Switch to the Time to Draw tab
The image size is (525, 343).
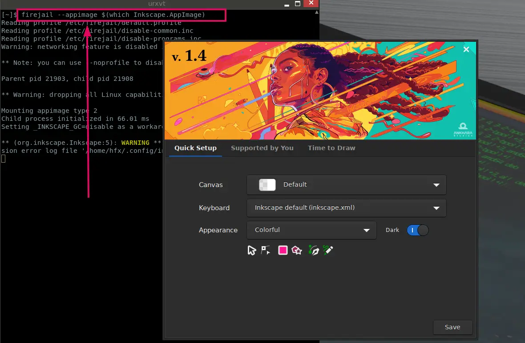point(331,148)
